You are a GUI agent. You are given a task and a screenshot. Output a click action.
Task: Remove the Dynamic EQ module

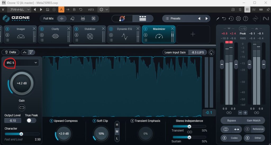(x=138, y=29)
